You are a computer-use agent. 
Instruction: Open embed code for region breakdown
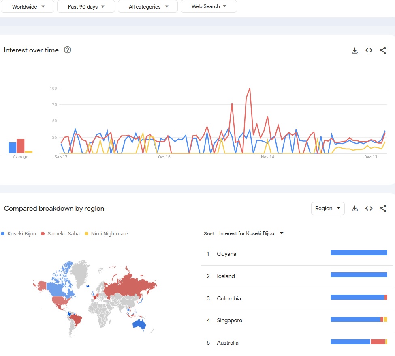point(369,208)
